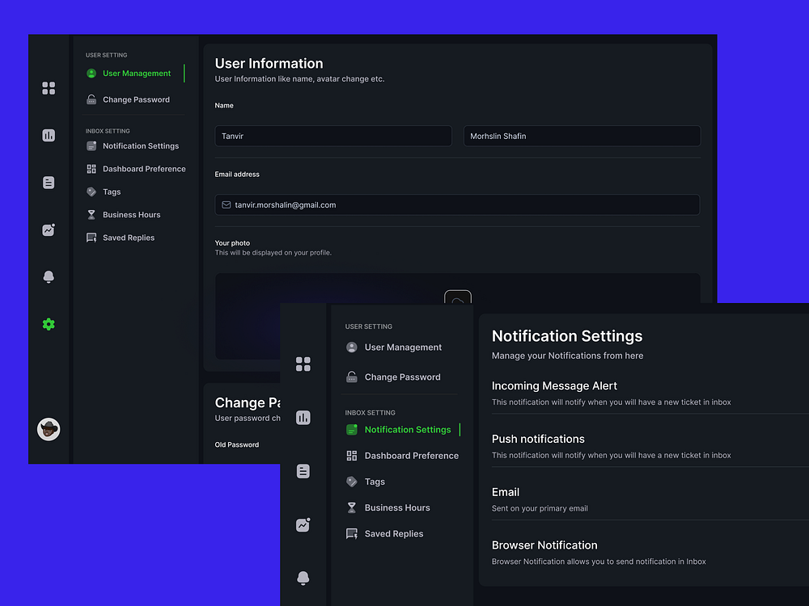This screenshot has height=606, width=809.
Task: Click the tag icon next to Tags
Action: coord(91,191)
